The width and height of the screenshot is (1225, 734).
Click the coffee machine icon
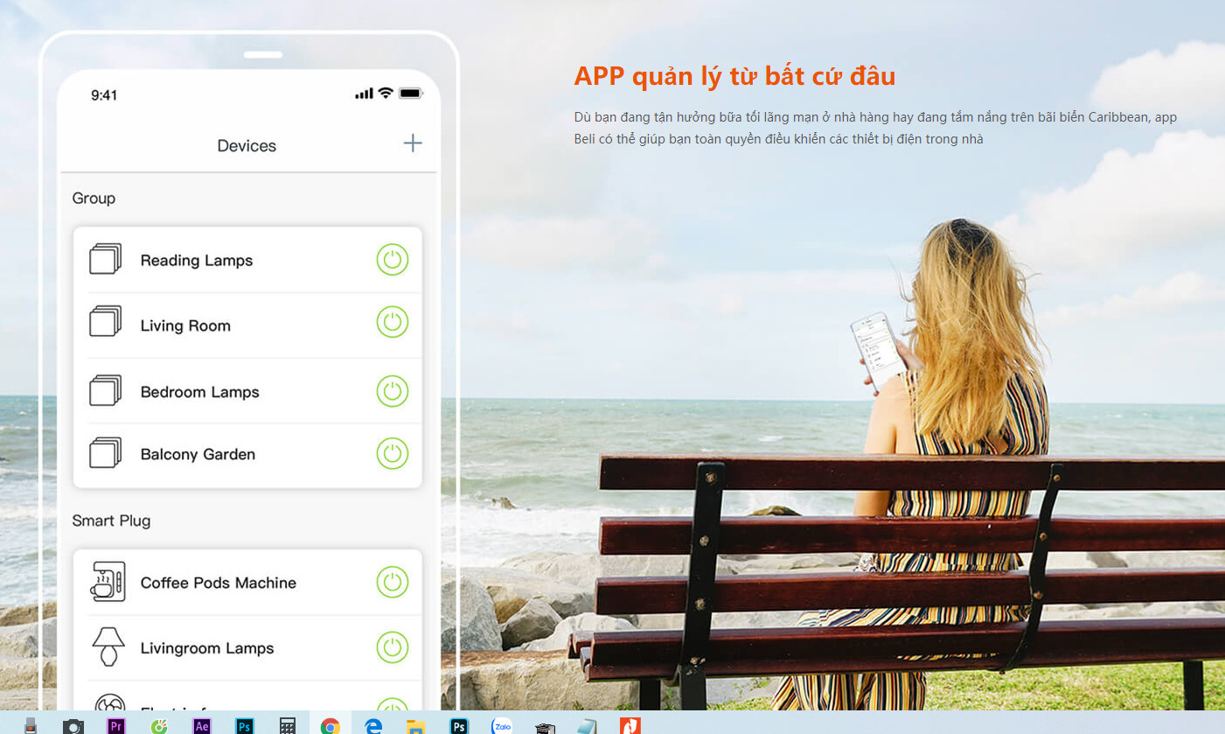[108, 582]
